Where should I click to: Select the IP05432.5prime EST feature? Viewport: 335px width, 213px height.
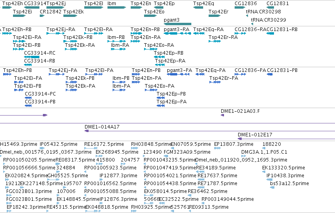[42, 148]
